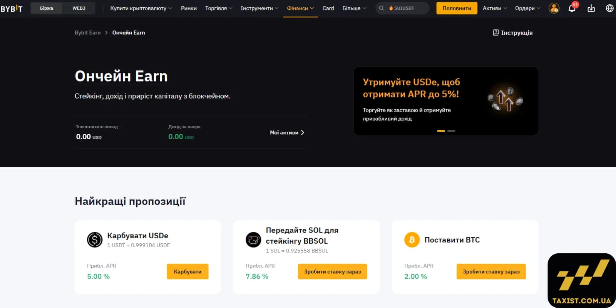Expand the Інструменти dropdown
Screen dimensions: 616x308
pyautogui.click(x=259, y=8)
